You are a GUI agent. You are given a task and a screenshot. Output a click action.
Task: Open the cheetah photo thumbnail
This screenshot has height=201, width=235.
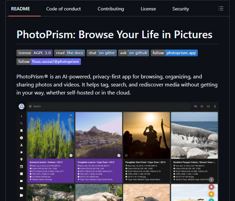point(51,193)
